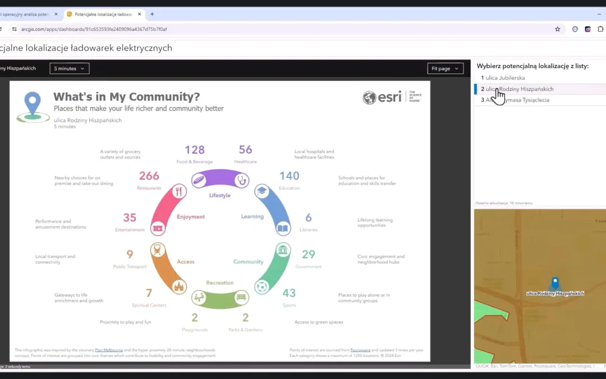Click the map label ulica Rodziny Hiszpańskich
The image size is (606, 379).
(555, 294)
